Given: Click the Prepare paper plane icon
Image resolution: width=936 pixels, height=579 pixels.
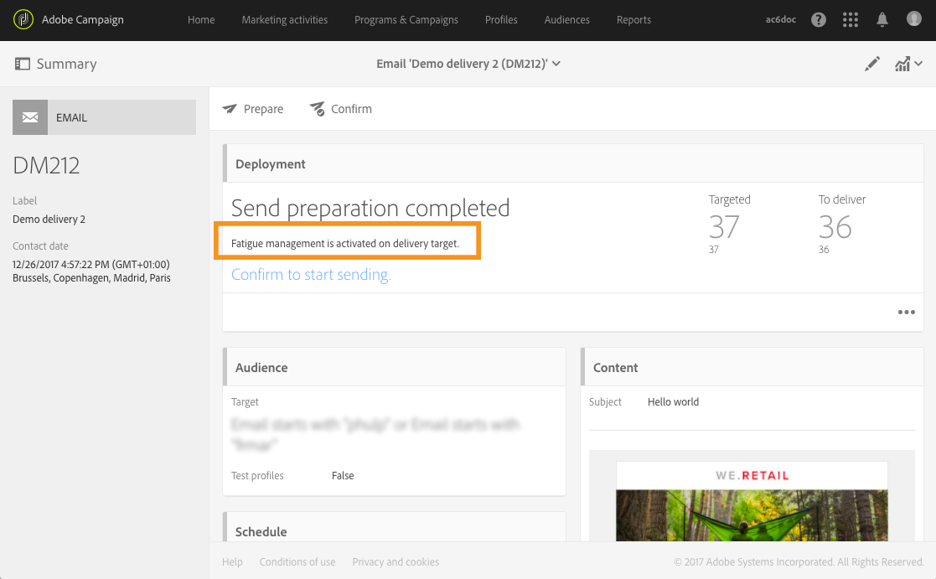Looking at the screenshot, I should pos(230,109).
